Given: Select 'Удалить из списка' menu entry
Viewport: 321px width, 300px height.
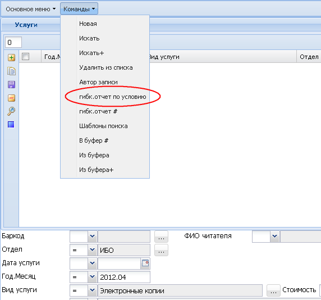Looking at the screenshot, I should point(106,67).
